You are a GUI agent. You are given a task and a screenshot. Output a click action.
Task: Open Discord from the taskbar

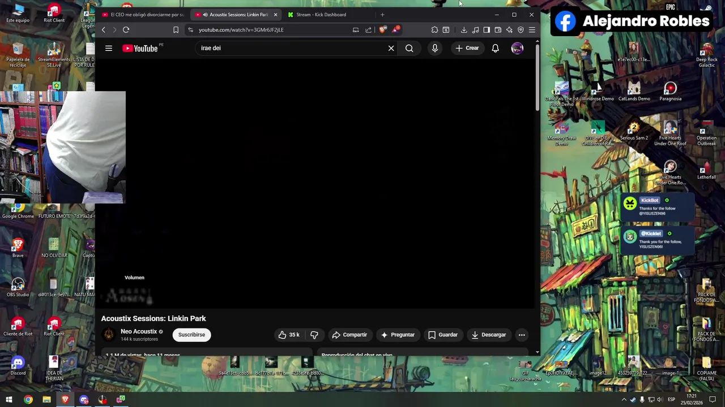84,400
